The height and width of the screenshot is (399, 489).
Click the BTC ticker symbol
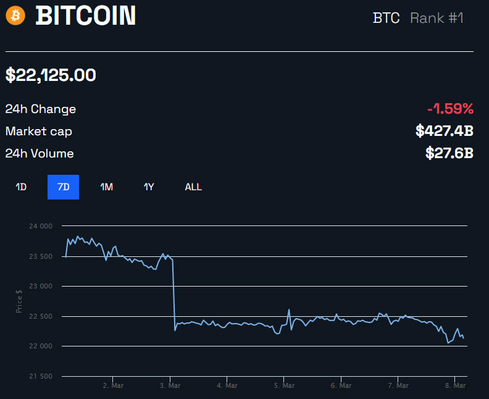(386, 18)
